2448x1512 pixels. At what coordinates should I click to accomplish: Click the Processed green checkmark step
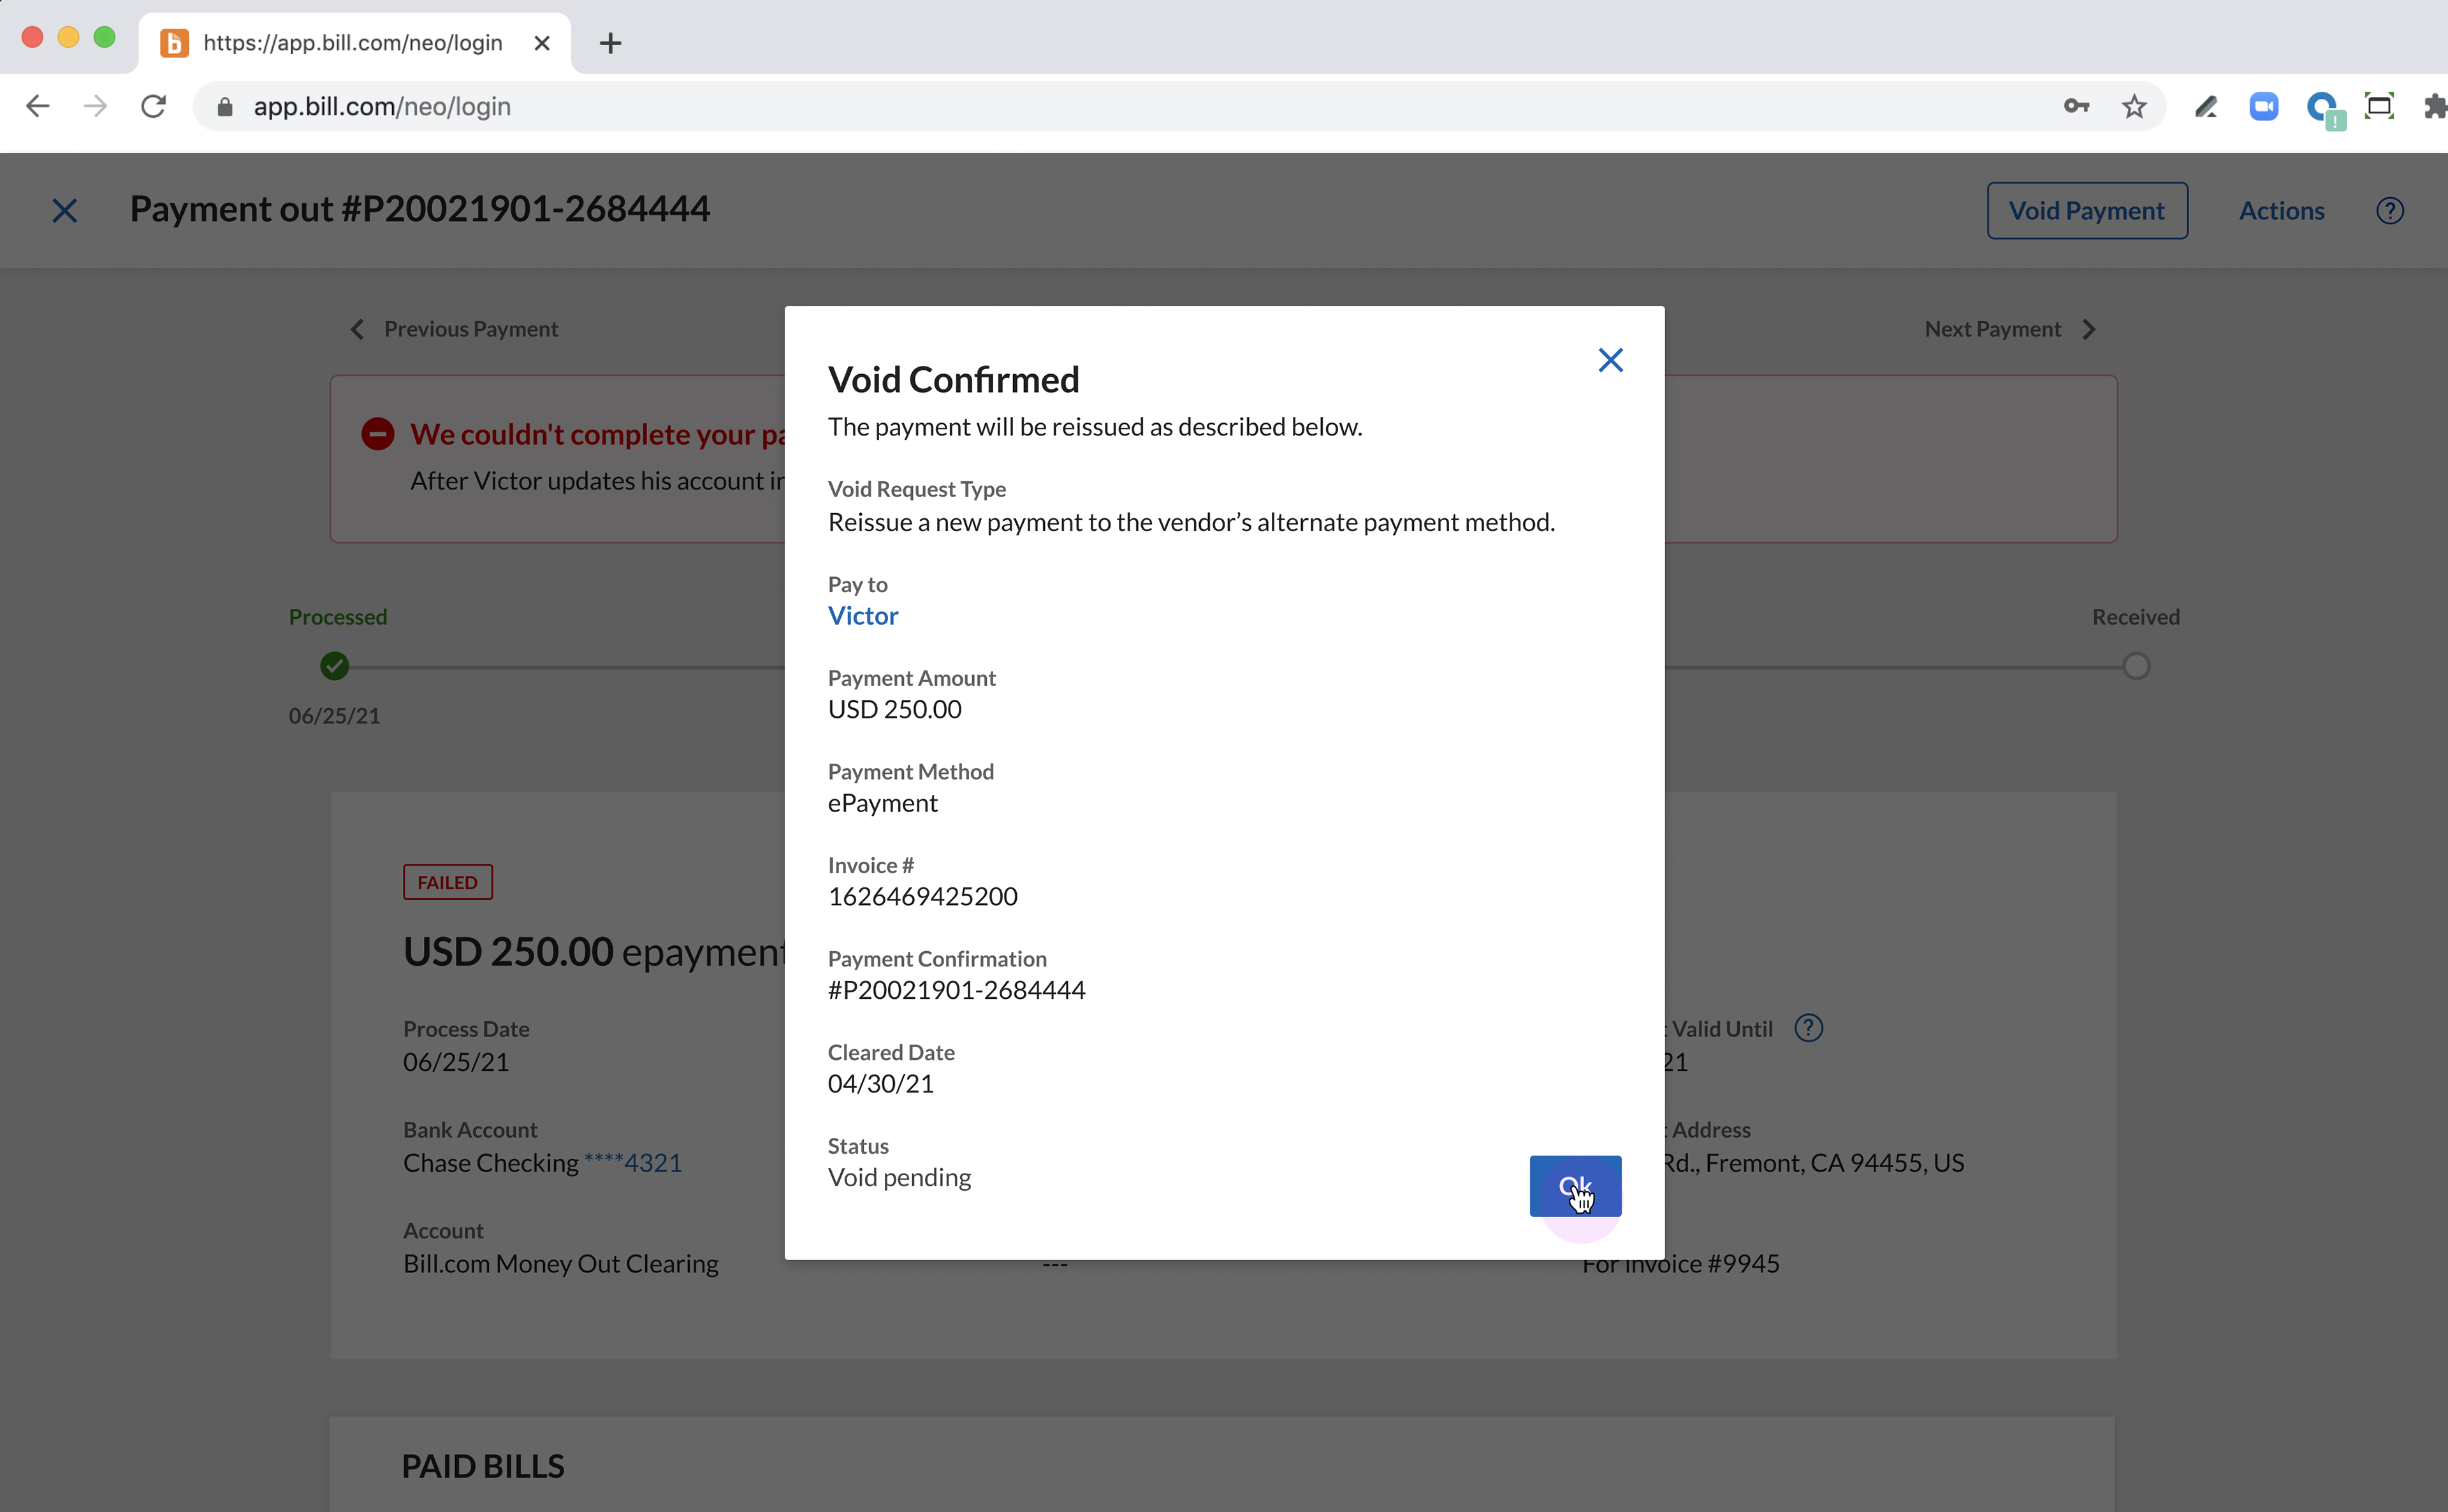[335, 666]
